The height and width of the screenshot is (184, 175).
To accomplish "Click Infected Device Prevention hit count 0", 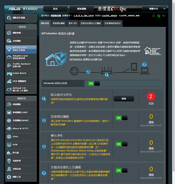I will 151,169.
